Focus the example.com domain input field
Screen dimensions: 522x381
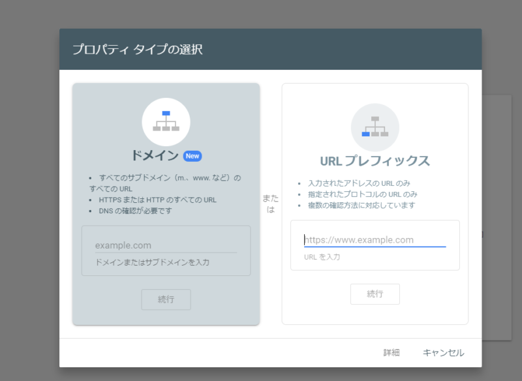tap(166, 245)
